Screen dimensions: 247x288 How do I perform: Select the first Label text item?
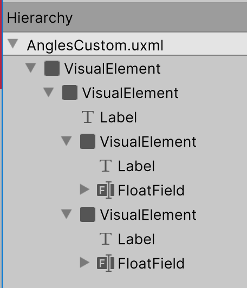coord(118,117)
